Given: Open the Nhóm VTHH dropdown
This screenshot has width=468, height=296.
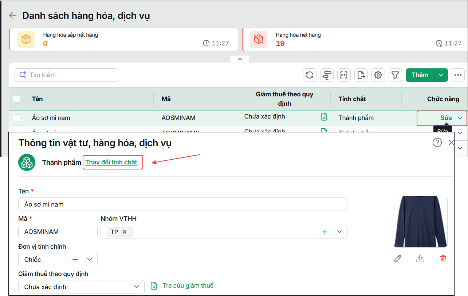Looking at the screenshot, I should tap(340, 232).
